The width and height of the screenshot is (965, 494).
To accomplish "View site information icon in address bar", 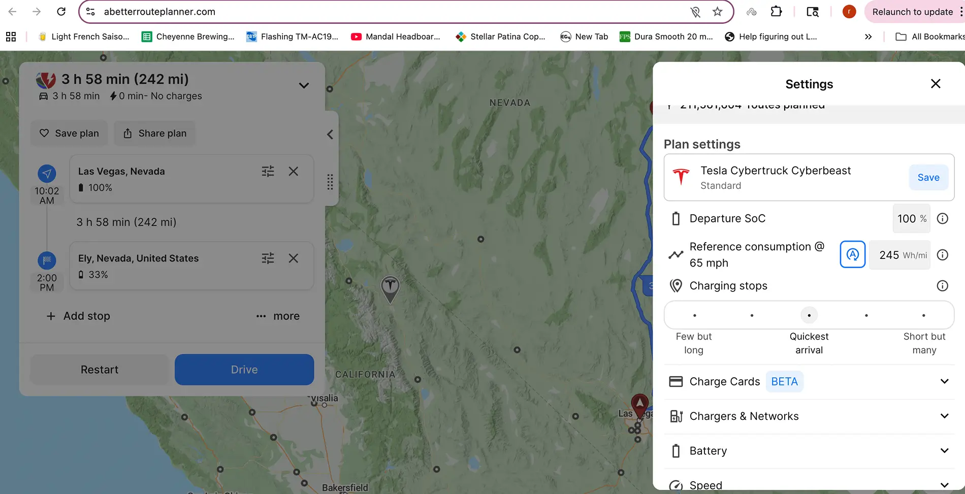I will tap(91, 12).
